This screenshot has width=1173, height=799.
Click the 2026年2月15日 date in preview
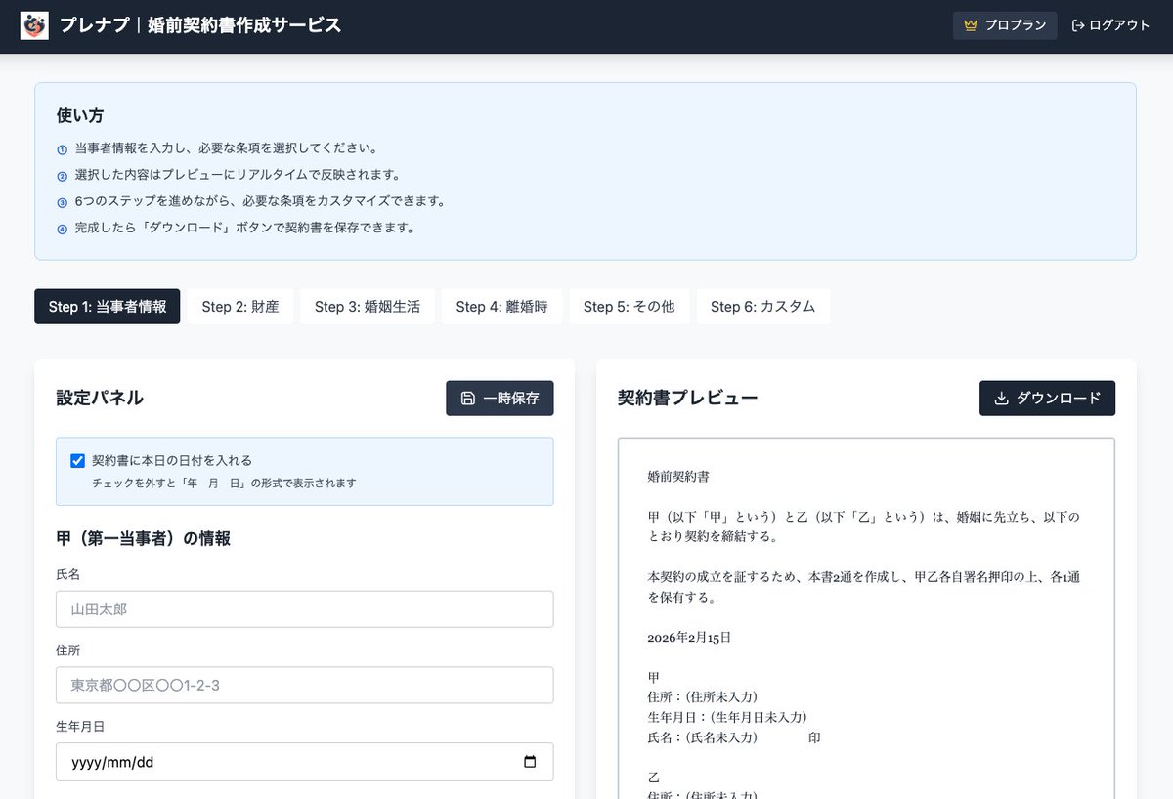[689, 637]
